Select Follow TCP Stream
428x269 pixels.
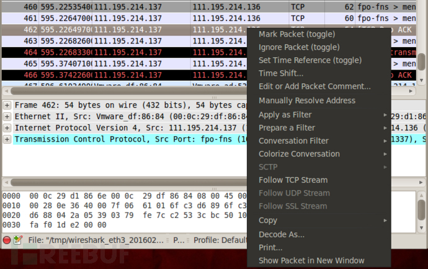tap(293, 180)
